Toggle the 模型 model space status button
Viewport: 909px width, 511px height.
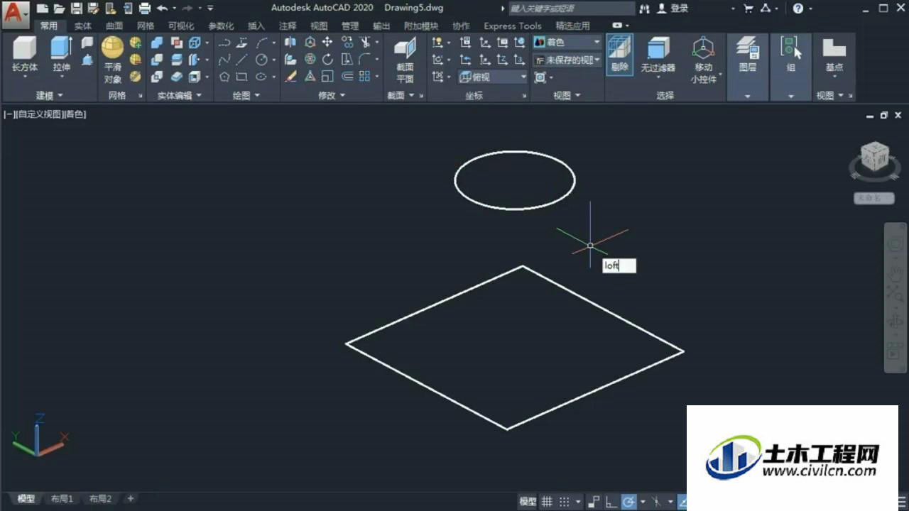point(528,502)
